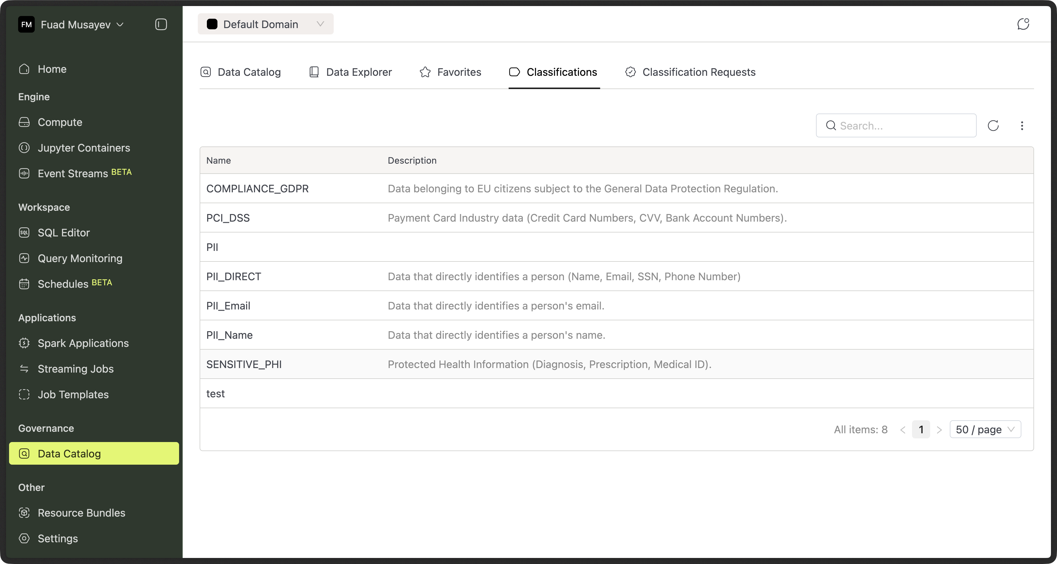Go to next page arrow
Screen dimensions: 1057x564
[939, 429]
